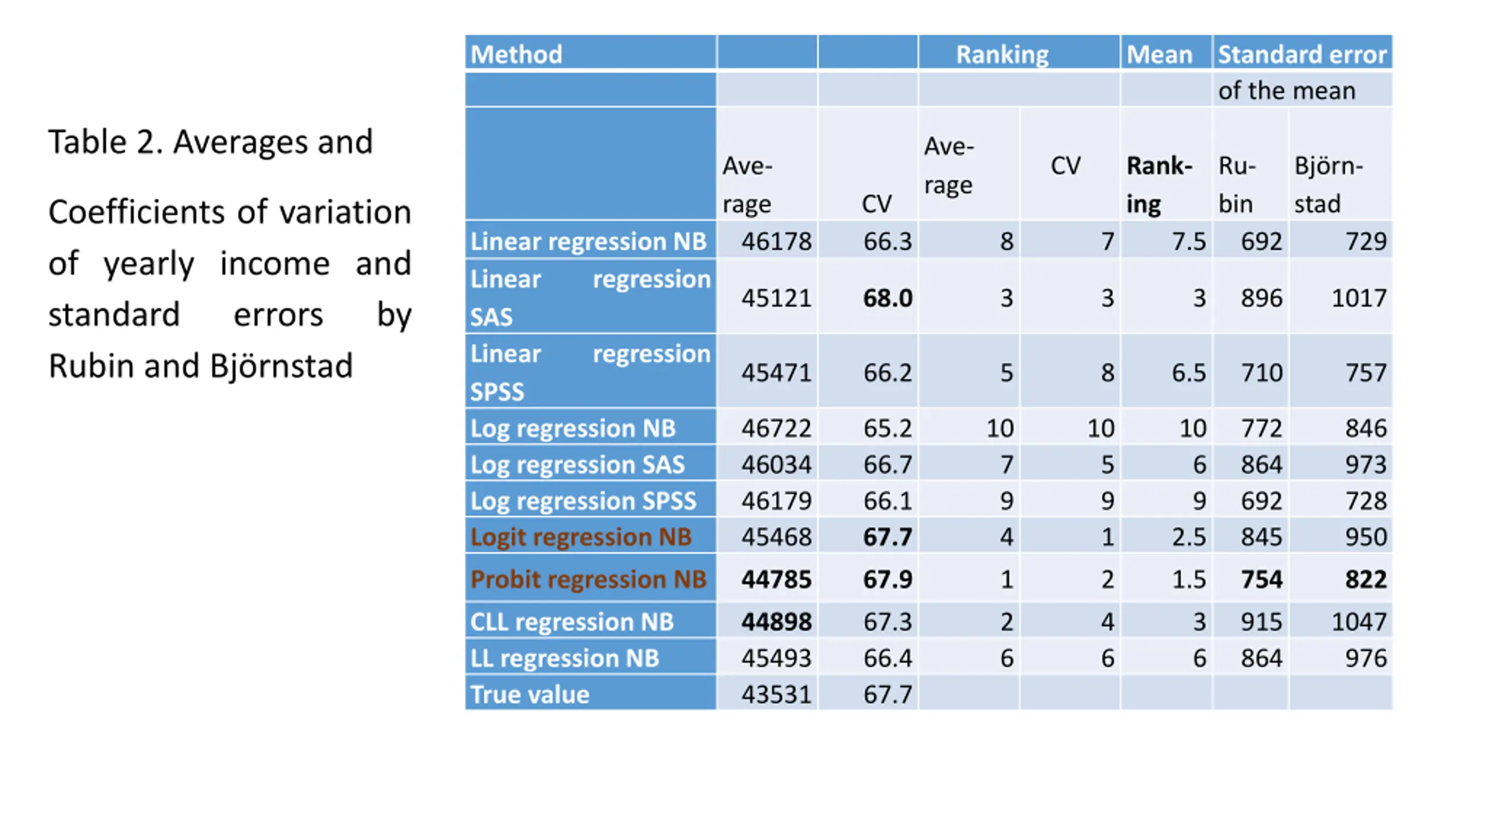This screenshot has height=837, width=1489.
Task: Click the 'Log regression SAS' row label
Action: (x=590, y=464)
